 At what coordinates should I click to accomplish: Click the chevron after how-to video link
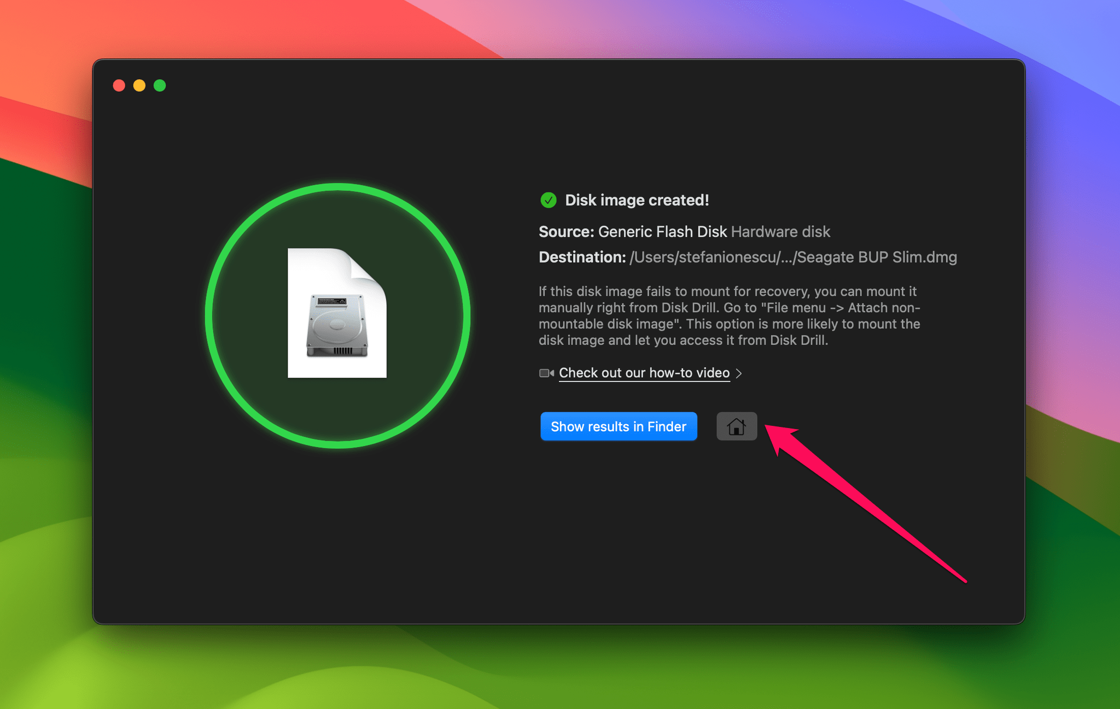[x=739, y=373]
